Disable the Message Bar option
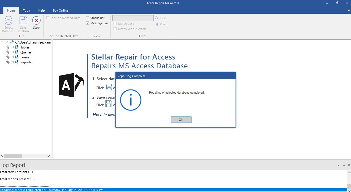351x192 pixels. click(87, 23)
